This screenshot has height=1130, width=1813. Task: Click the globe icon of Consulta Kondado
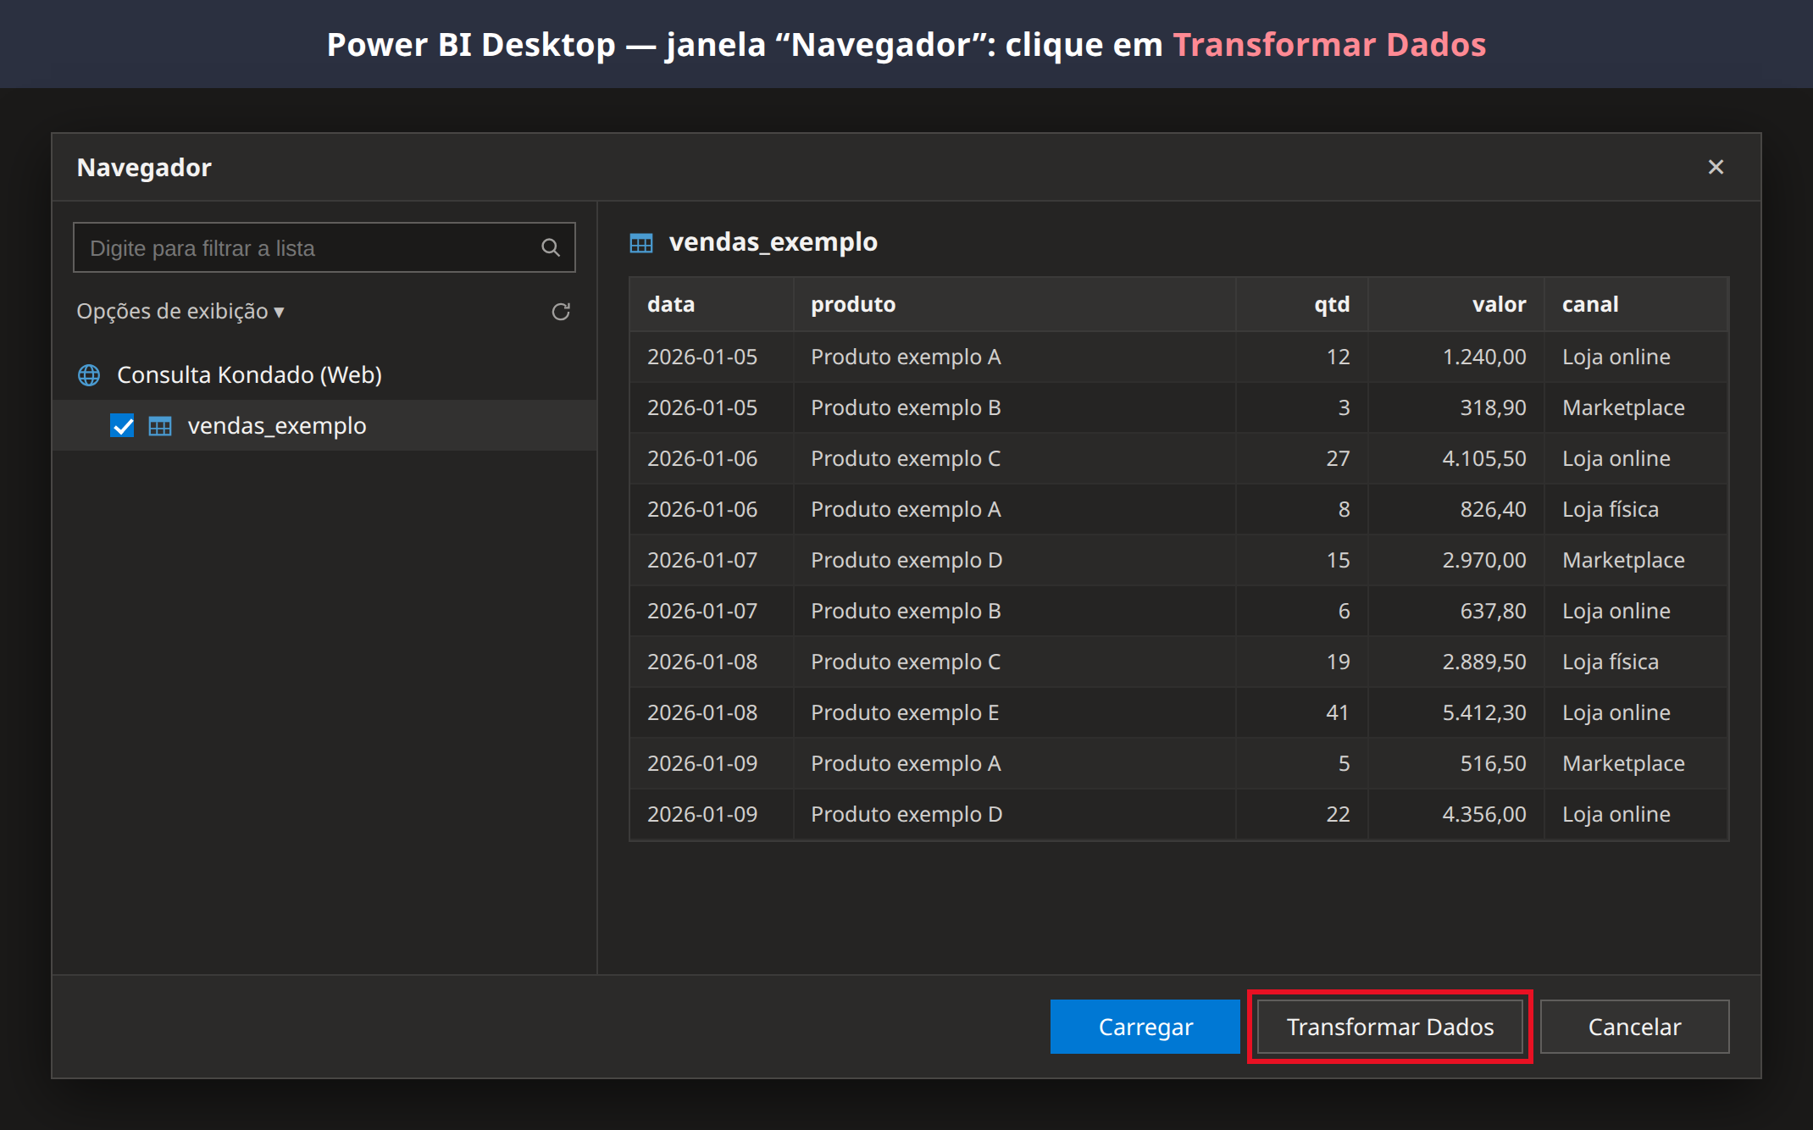[x=89, y=374]
